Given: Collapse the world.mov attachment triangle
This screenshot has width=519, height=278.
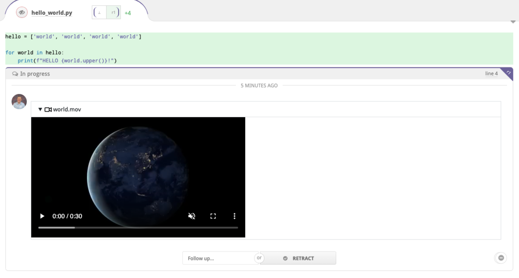Looking at the screenshot, I should pyautogui.click(x=40, y=109).
